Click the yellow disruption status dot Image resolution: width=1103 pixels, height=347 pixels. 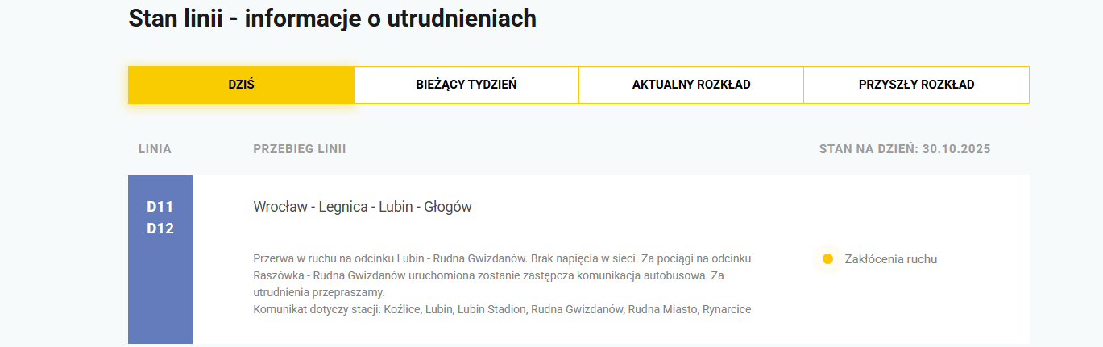pos(827,259)
